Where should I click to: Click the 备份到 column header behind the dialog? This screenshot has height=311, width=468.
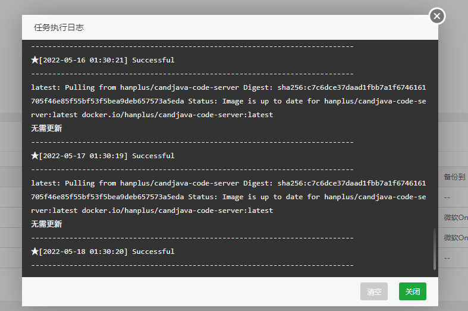coord(454,177)
